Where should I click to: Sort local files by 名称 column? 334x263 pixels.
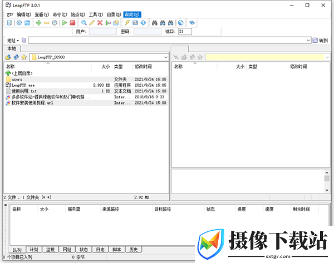click(48, 67)
